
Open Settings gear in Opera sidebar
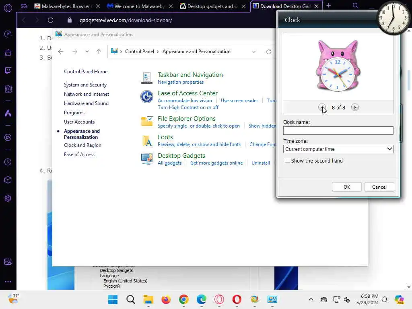coord(8,198)
